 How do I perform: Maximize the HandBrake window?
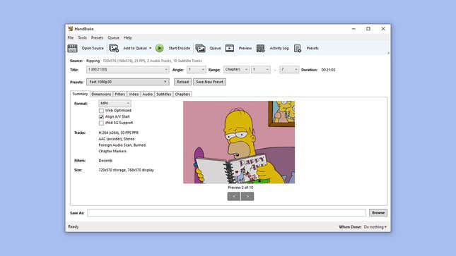tap(368, 29)
